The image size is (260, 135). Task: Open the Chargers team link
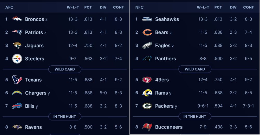(x=36, y=93)
